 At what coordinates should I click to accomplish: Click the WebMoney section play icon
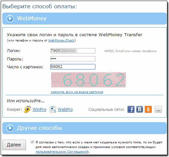click(x=10, y=19)
